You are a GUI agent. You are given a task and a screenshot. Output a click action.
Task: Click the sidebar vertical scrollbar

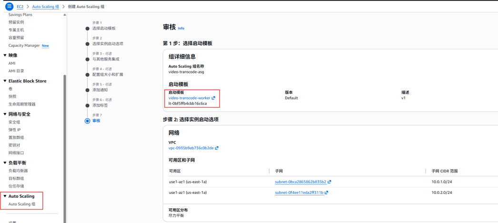click(65, 149)
